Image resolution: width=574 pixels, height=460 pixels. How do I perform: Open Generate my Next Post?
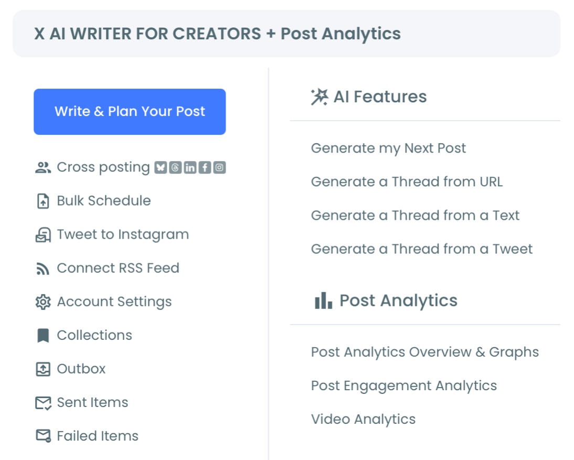pos(388,148)
